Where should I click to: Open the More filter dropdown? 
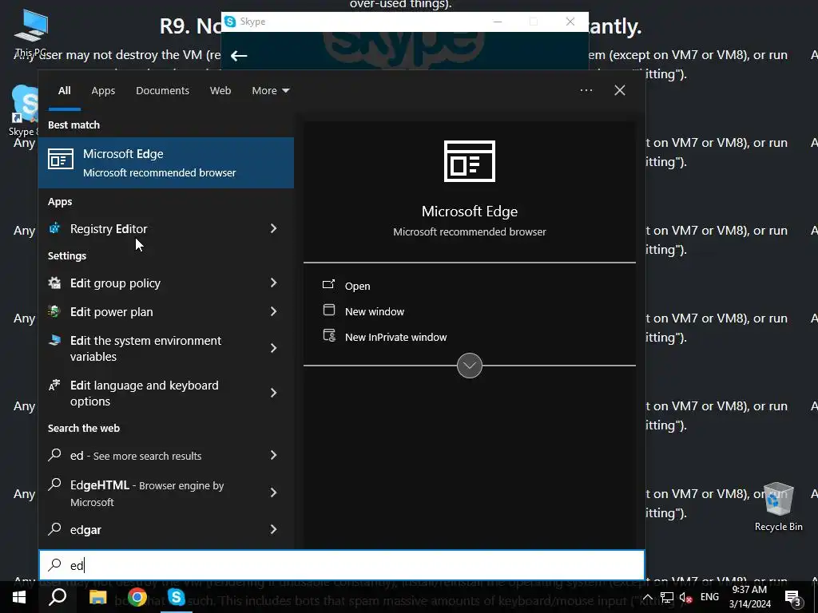tap(270, 91)
